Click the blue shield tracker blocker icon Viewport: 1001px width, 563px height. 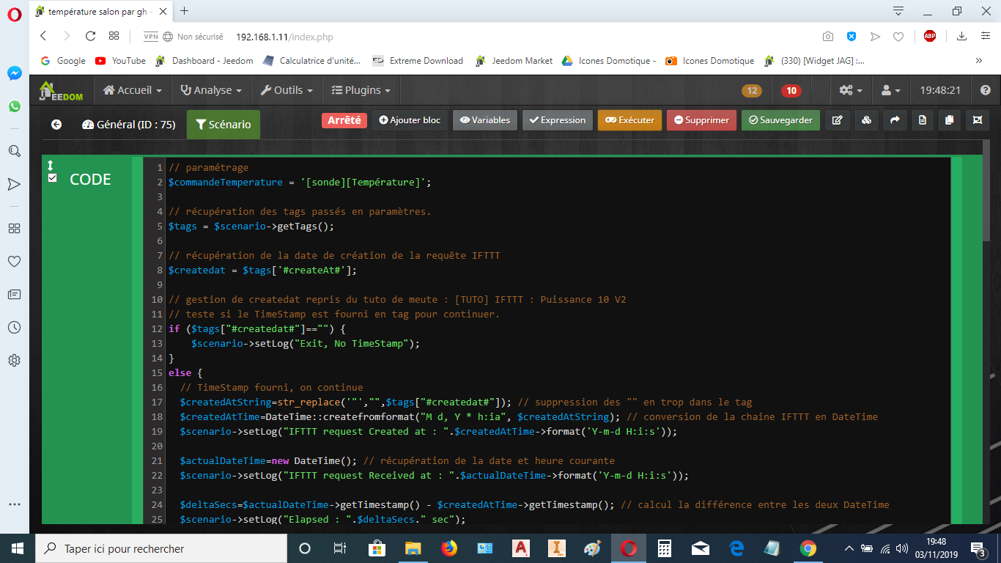[852, 36]
